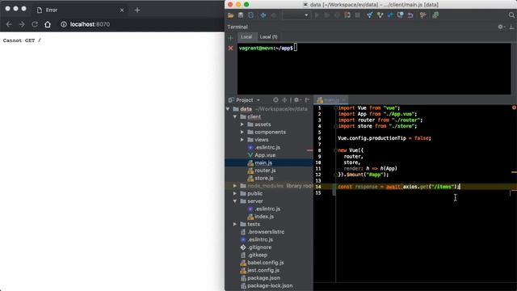Expand the public folder

[235, 193]
